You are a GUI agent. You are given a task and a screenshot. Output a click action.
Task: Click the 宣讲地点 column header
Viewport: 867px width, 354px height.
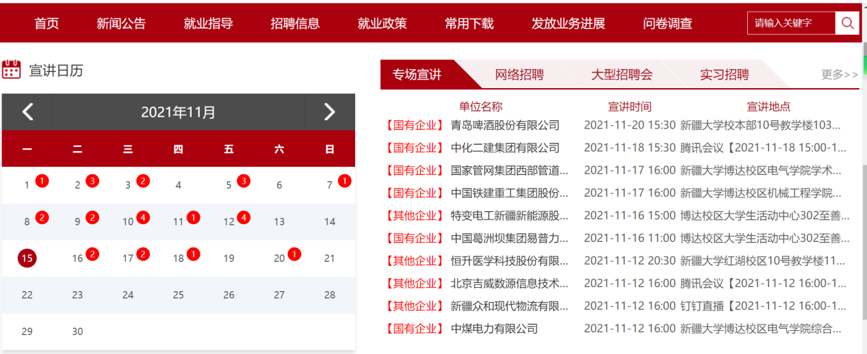tap(768, 107)
